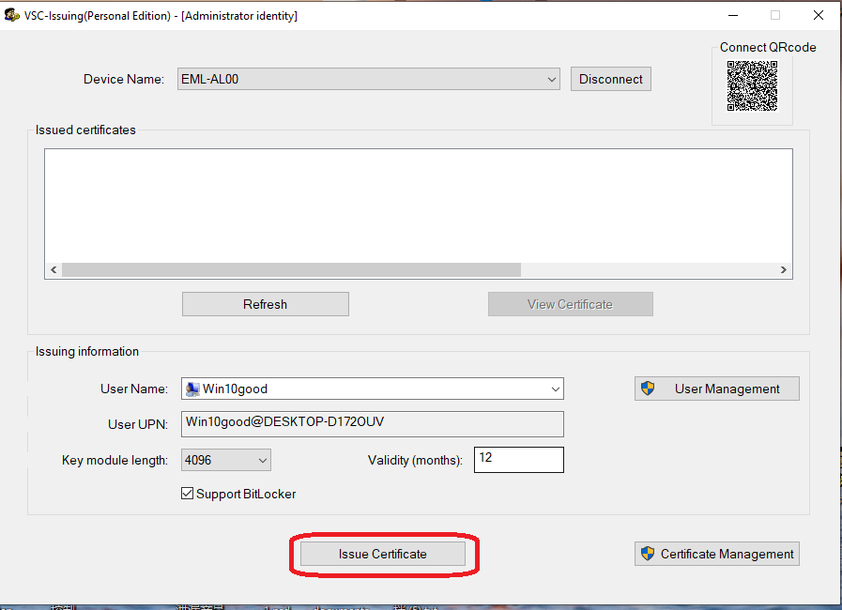
Task: Click the VSC-Issuing app icon in title bar
Action: tap(12, 15)
